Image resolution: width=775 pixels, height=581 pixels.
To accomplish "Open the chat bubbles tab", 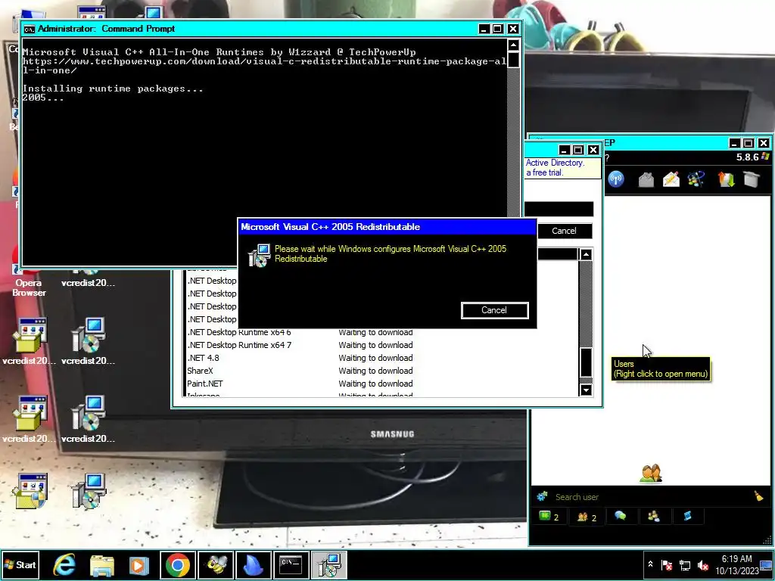I will tap(621, 516).
